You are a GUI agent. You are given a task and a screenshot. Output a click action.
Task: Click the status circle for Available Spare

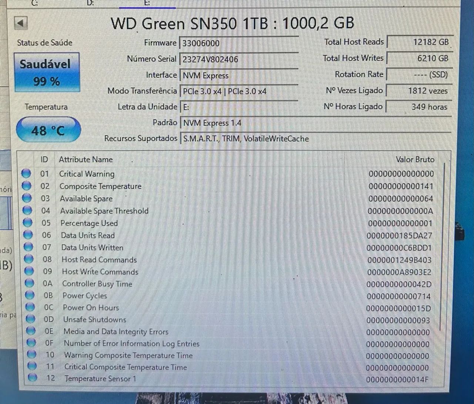click(27, 198)
